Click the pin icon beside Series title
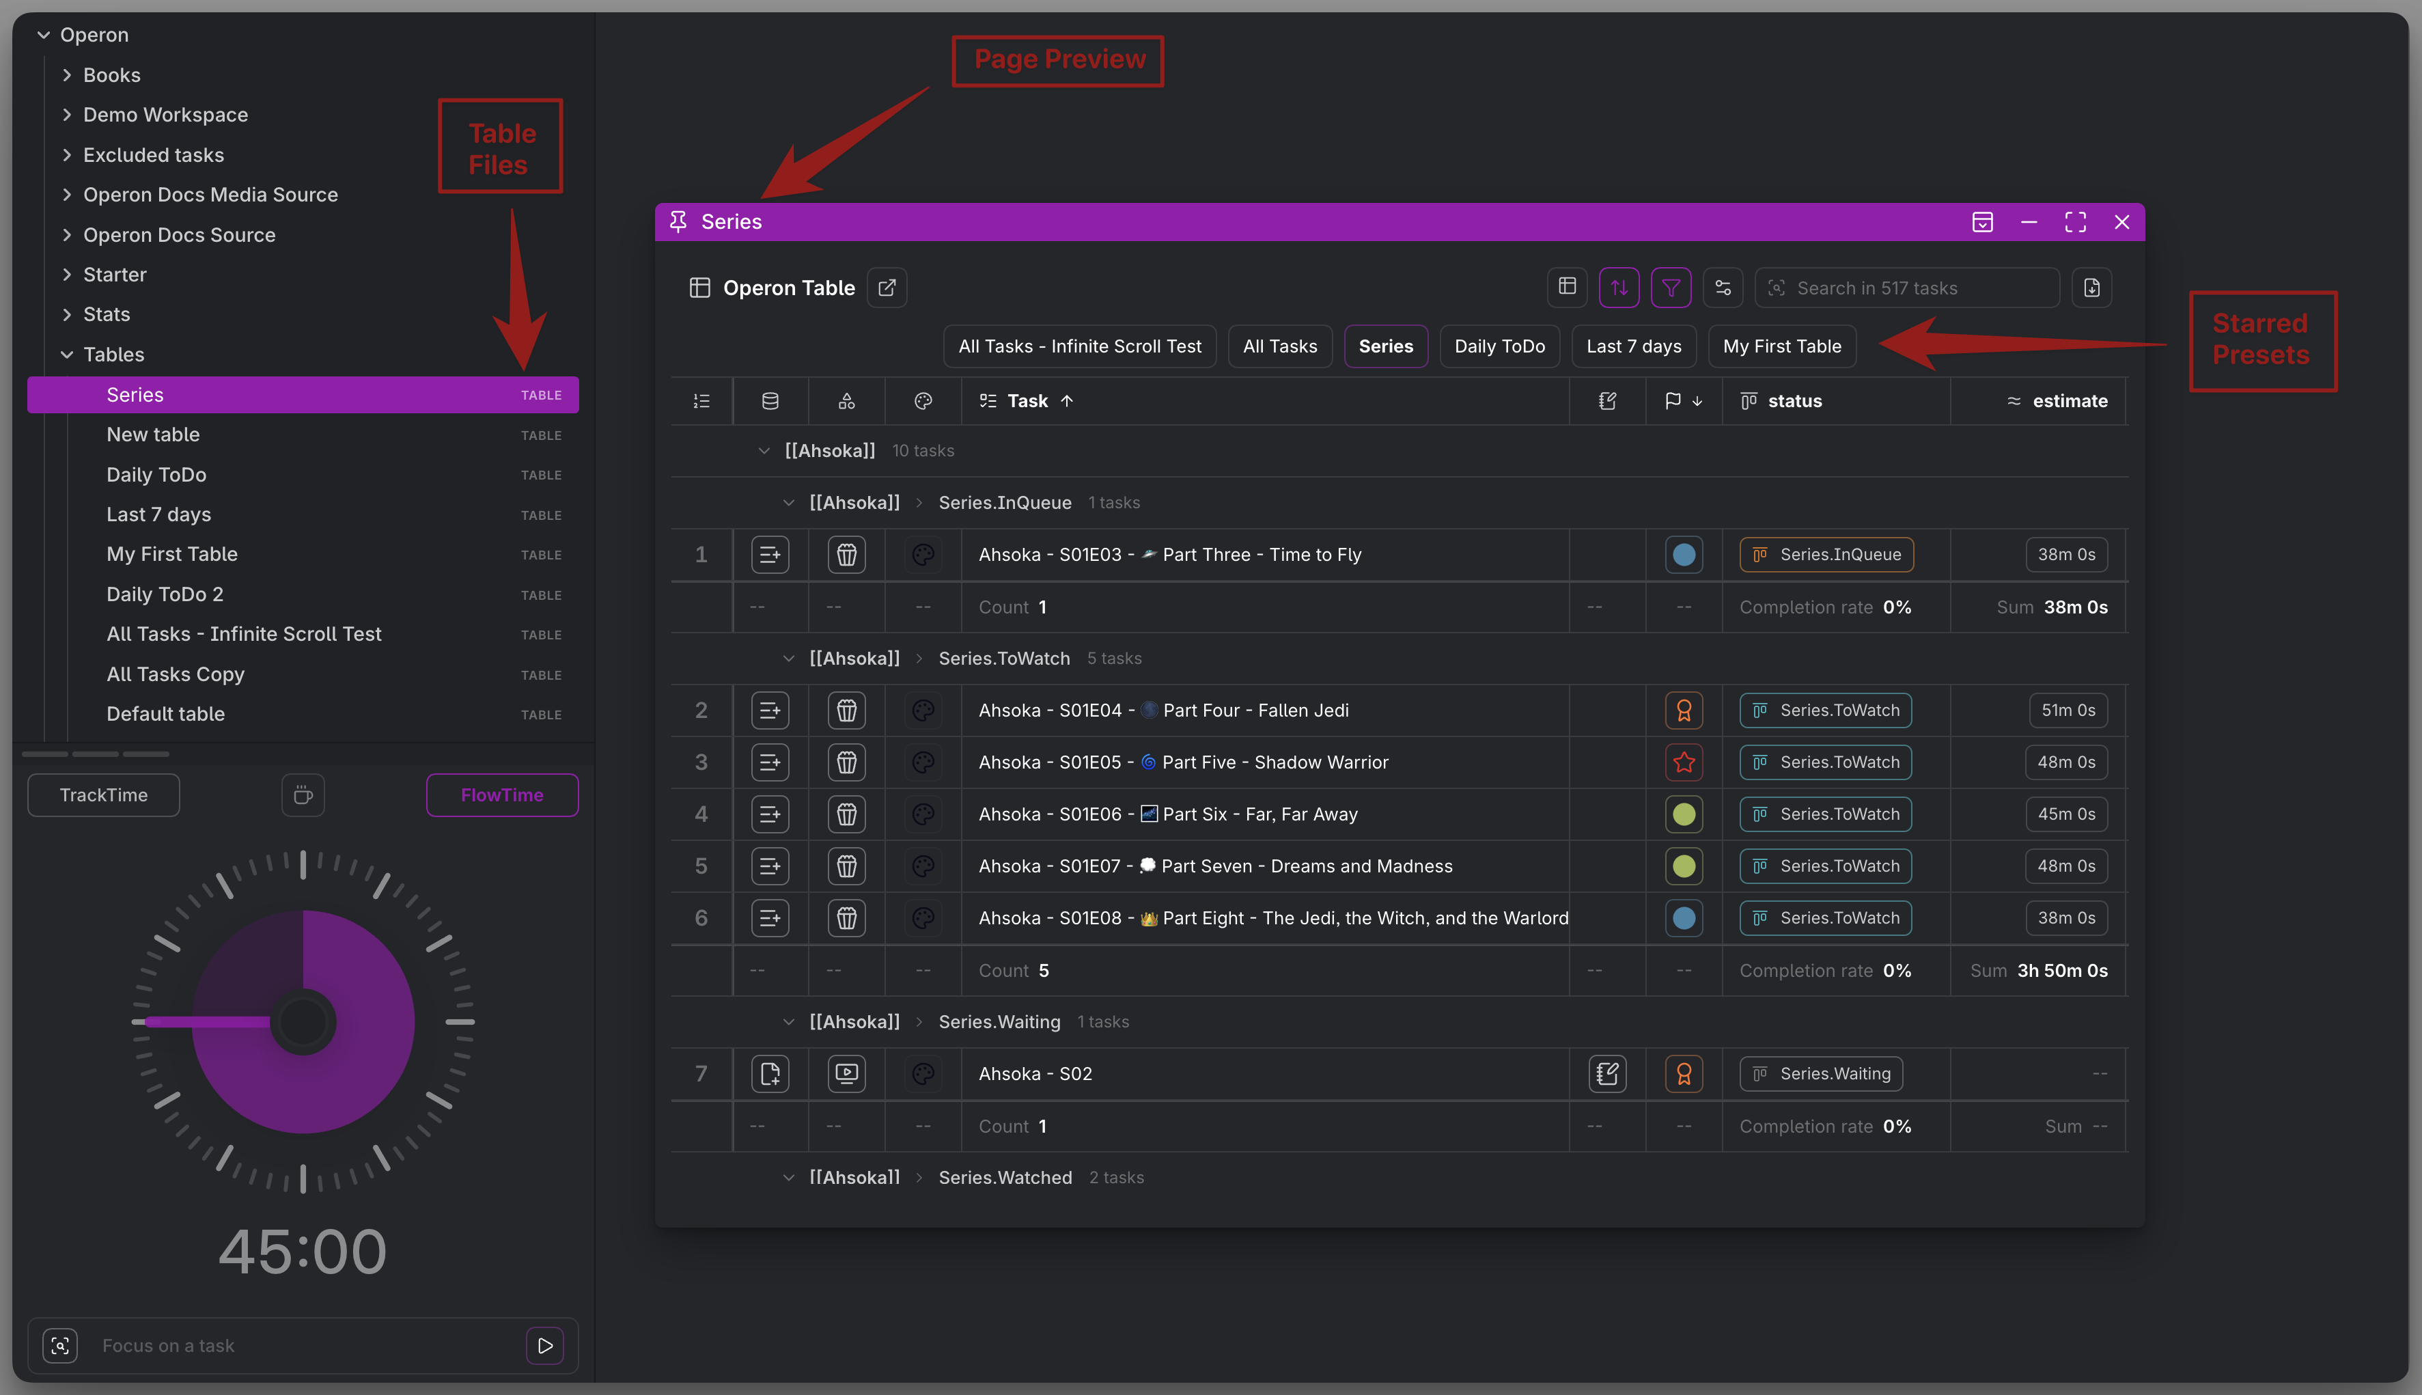This screenshot has width=2422, height=1395. (x=678, y=221)
